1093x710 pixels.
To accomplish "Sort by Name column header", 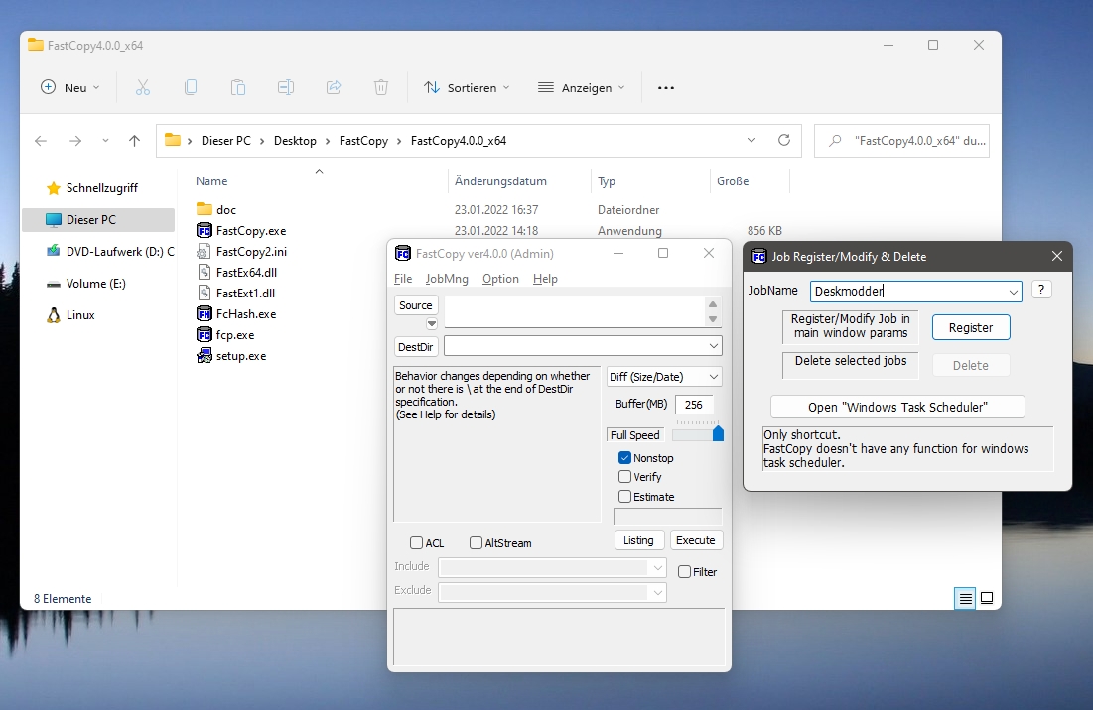I will (211, 181).
